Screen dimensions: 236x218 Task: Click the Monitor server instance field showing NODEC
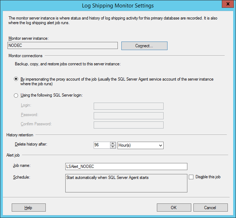[62, 45]
